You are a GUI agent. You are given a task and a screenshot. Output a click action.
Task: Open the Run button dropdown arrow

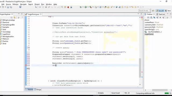pyautogui.click(x=88, y=7)
